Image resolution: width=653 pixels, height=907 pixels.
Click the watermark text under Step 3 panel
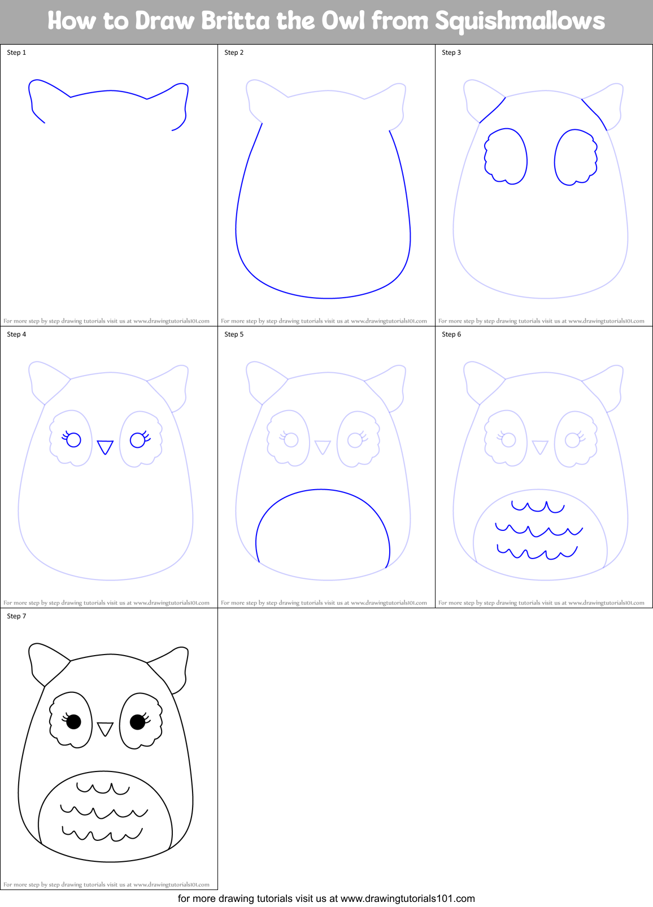click(541, 321)
